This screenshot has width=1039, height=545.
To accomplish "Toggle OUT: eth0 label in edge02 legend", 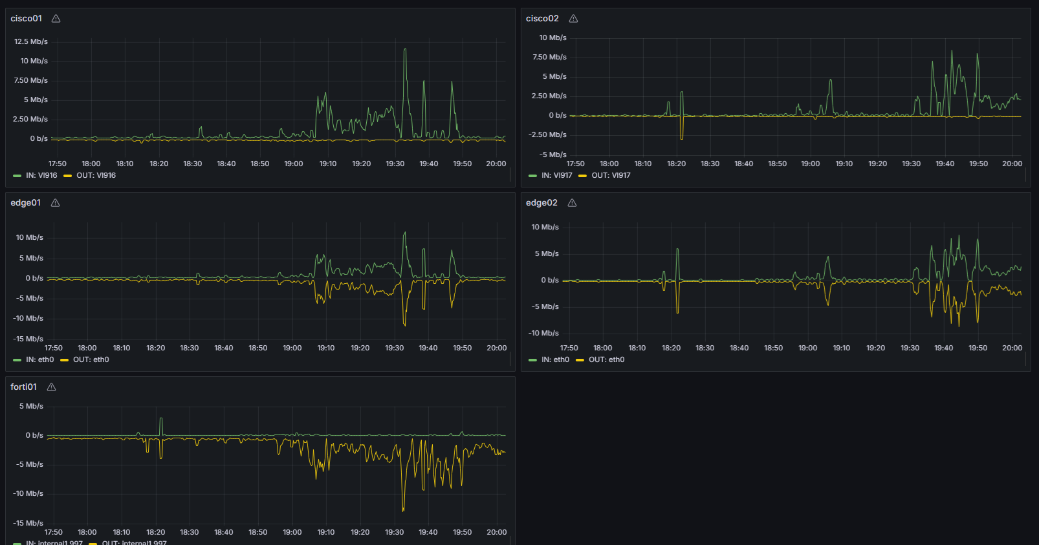I will pos(606,359).
